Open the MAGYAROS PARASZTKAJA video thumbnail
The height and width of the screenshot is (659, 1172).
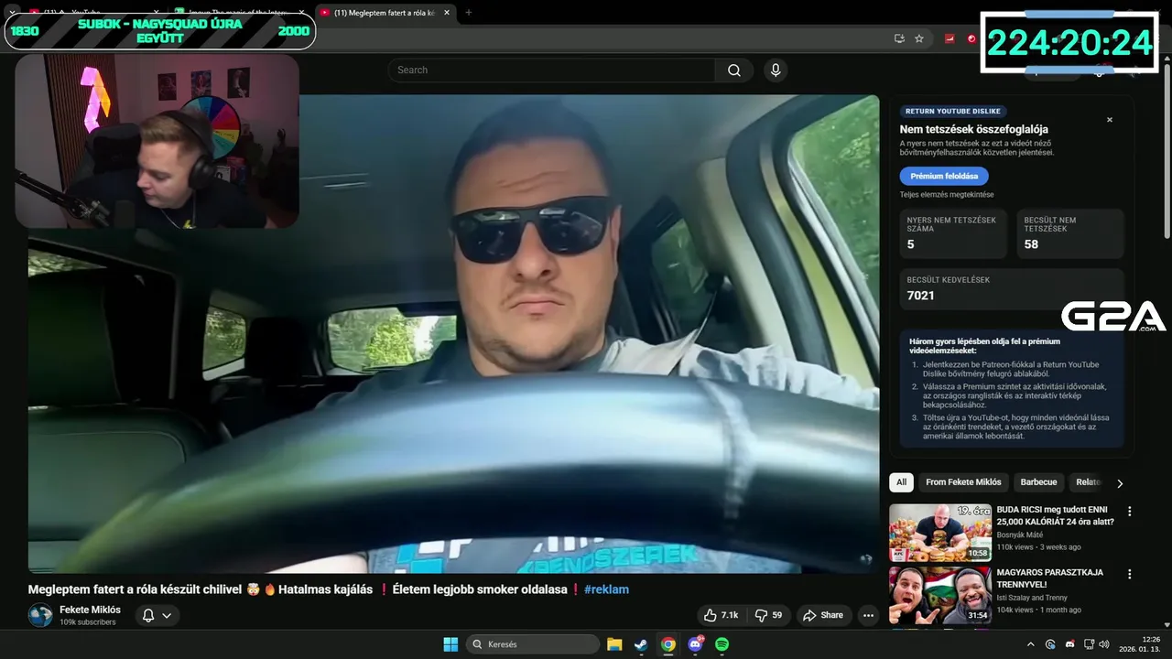pyautogui.click(x=940, y=595)
